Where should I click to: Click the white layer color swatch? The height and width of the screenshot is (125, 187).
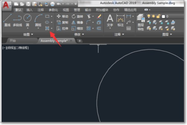(x=163, y=16)
